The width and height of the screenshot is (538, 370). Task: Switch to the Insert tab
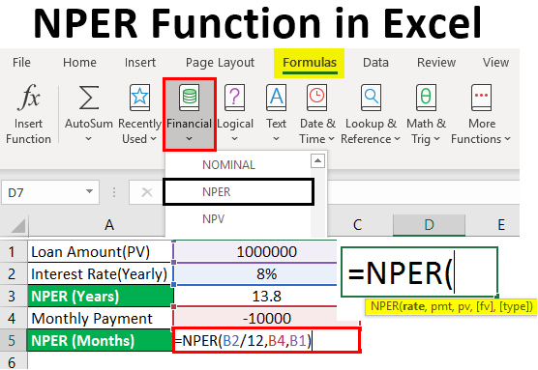coord(140,63)
